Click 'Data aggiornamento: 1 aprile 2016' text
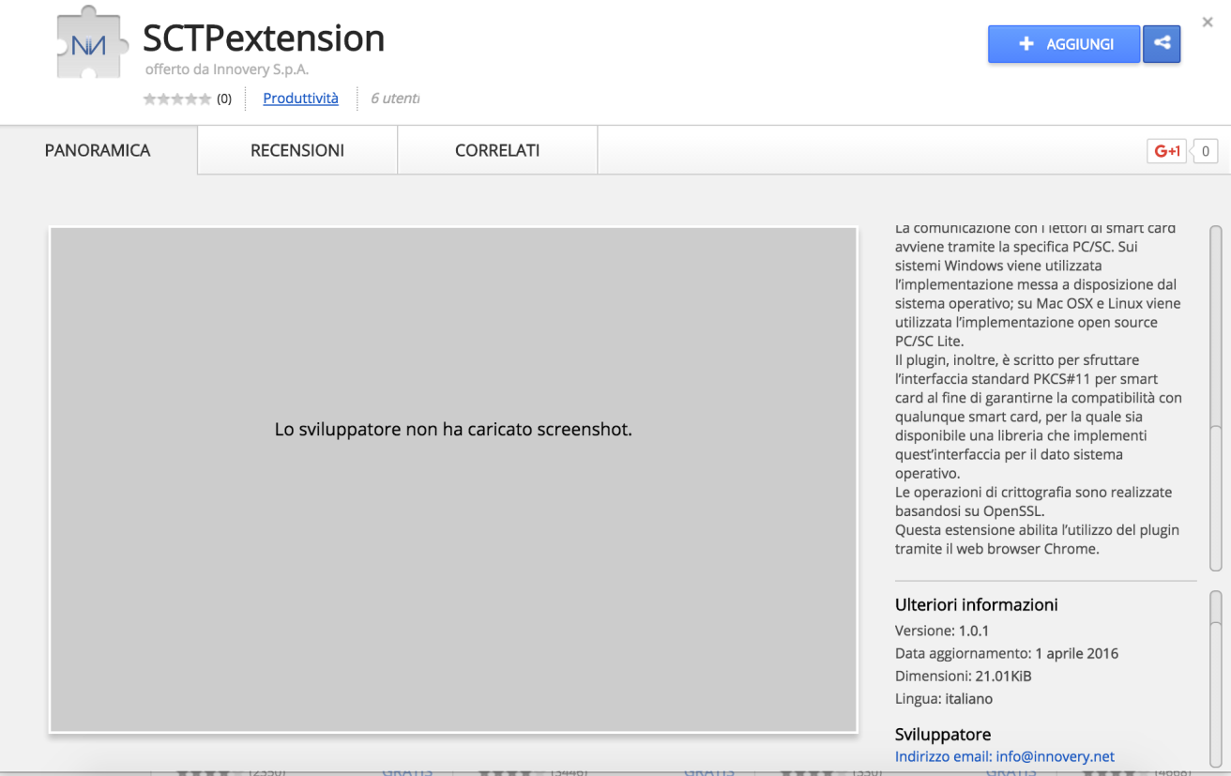 [1007, 653]
